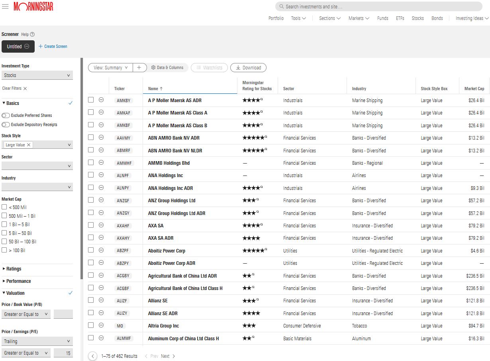Open the hamburger menu beside the Morningstar logo
This screenshot has height=361, width=490.
(5, 6)
